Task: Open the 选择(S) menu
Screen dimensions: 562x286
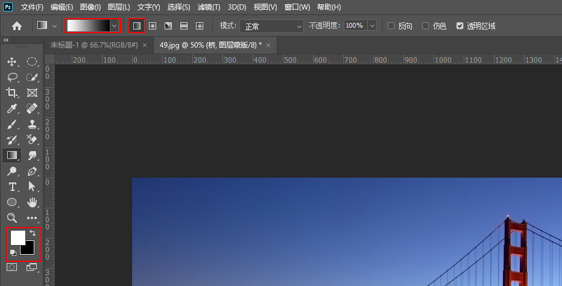Action: coord(179,7)
